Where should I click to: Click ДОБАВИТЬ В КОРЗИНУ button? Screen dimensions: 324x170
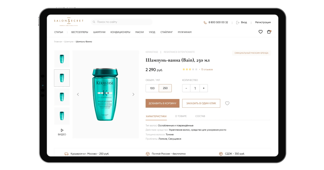(x=163, y=103)
